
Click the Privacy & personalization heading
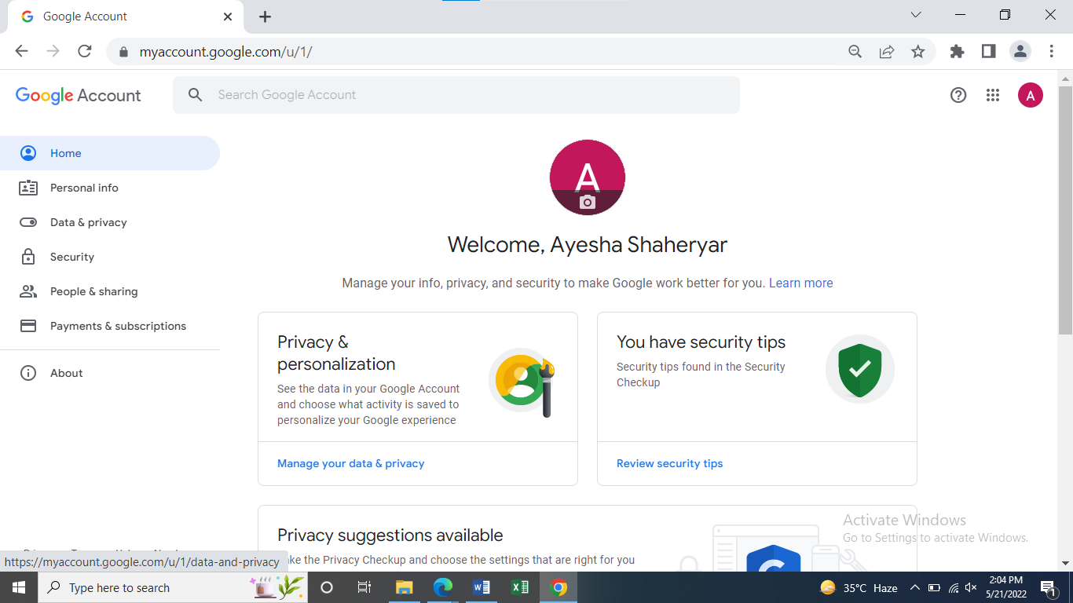(x=336, y=353)
